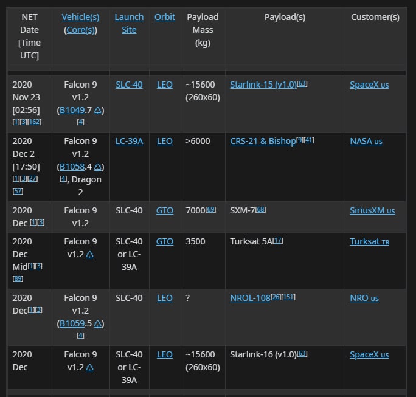416x397 pixels.
Task: Open the Vehicle(s) header link
Action: 80,17
